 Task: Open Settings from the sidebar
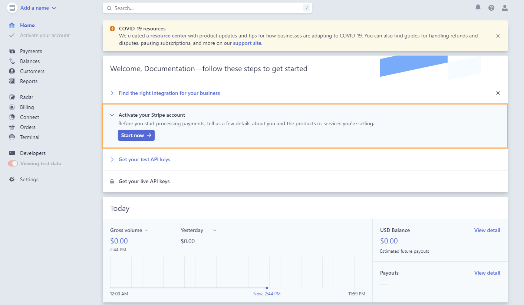tap(29, 179)
